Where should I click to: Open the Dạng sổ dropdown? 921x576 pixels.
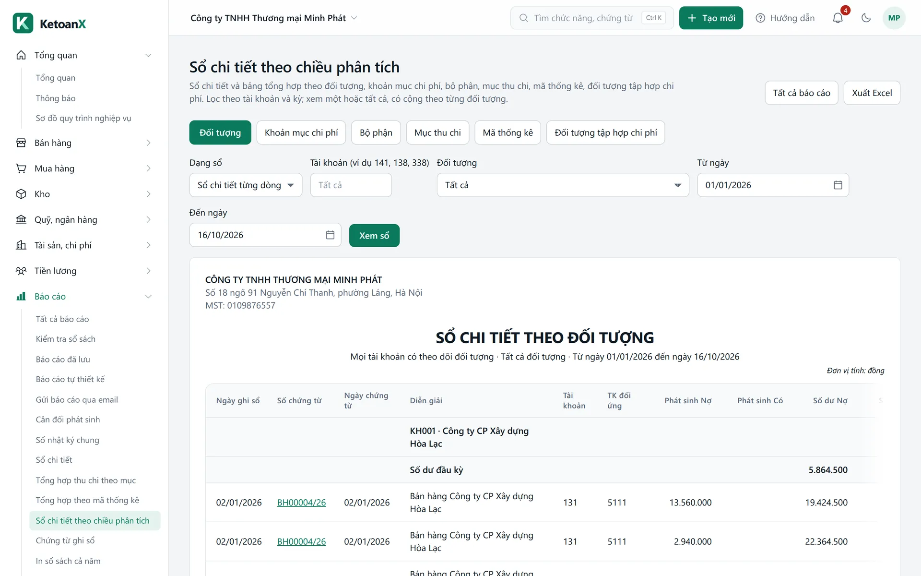[x=246, y=185]
